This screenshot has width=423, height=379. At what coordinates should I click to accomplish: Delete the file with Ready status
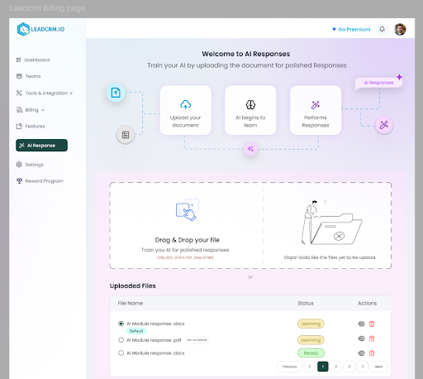tap(372, 353)
